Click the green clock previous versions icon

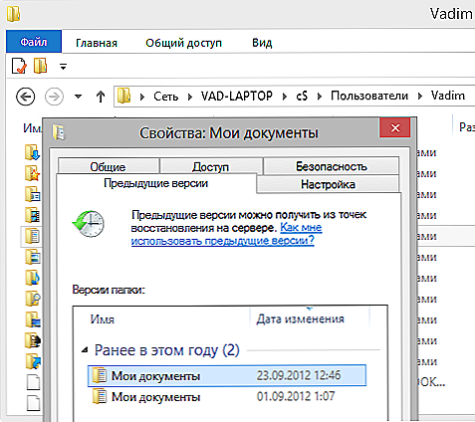pyautogui.click(x=89, y=223)
